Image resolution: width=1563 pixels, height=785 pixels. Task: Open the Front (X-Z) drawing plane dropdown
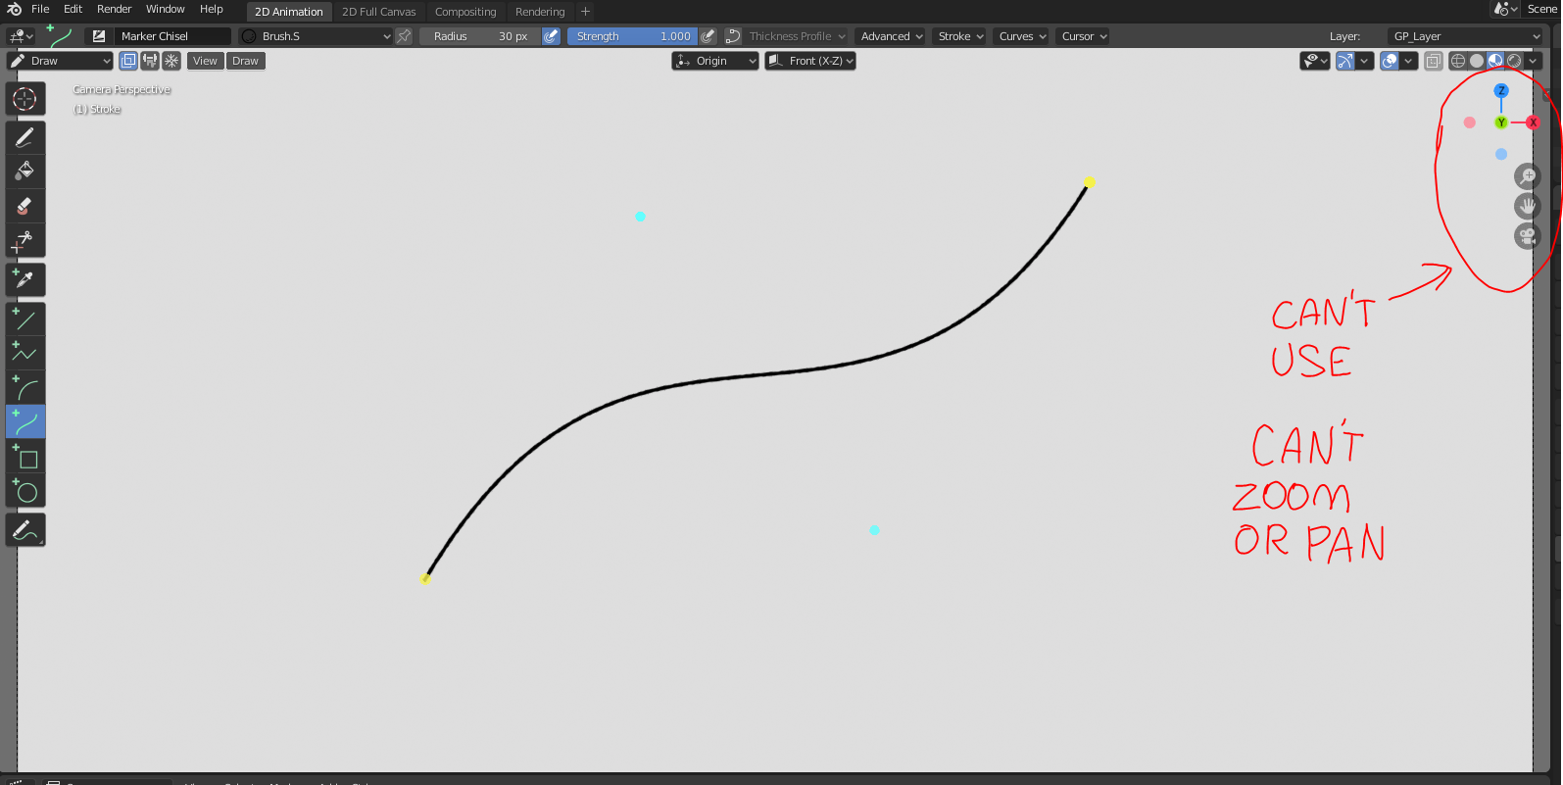[810, 61]
